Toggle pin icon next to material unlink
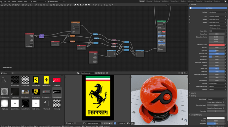 (107, 73)
